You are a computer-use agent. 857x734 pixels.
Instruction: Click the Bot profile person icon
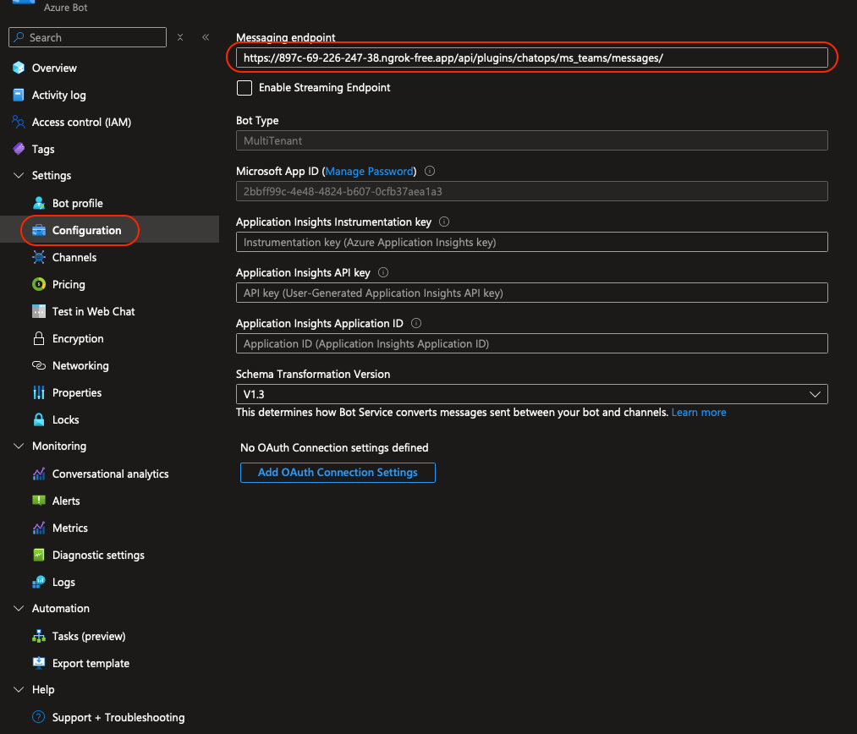click(39, 203)
